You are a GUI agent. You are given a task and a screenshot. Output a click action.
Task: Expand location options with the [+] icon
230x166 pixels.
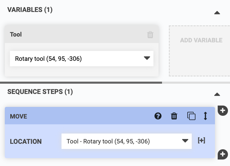pyautogui.click(x=202, y=141)
